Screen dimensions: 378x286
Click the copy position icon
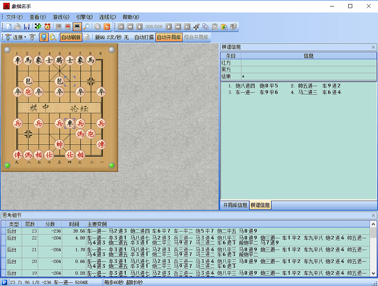(206, 27)
